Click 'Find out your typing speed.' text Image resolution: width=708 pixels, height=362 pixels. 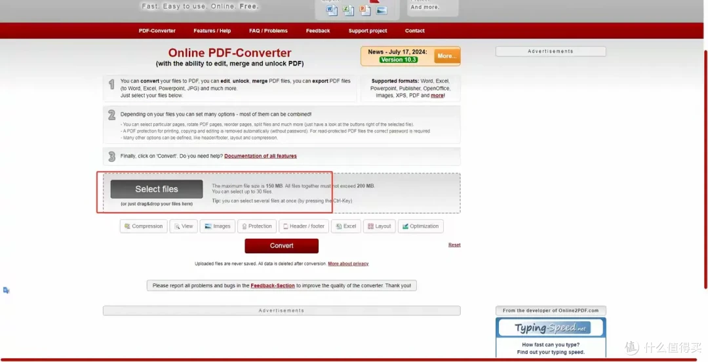(x=551, y=352)
